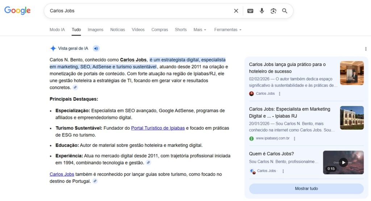This screenshot has width=371, height=201.
Task: Open the Modo IA tab
Action: click(57, 30)
